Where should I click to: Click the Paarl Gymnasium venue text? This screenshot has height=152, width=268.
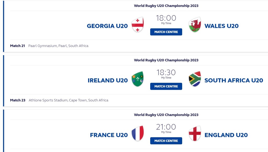tap(58, 46)
